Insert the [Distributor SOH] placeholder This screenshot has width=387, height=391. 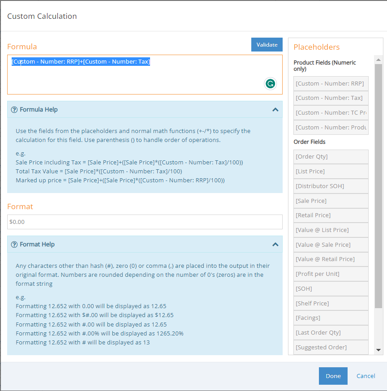331,186
